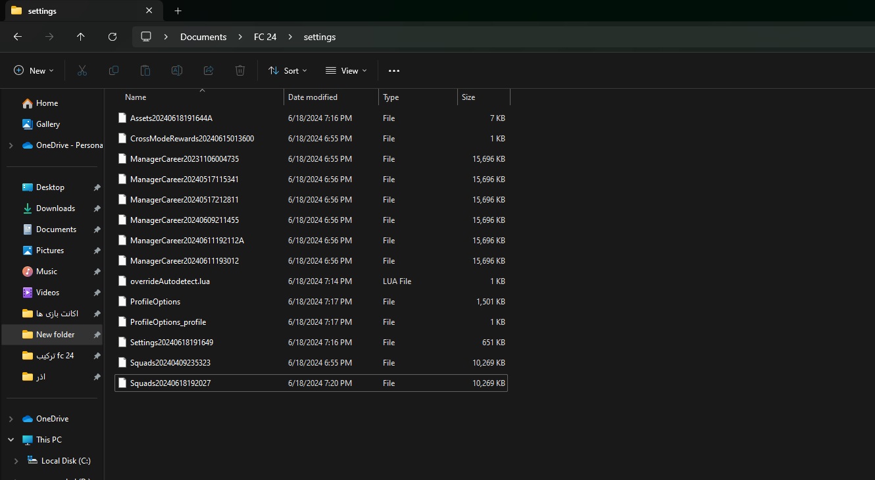Open the See more ellipsis menu

click(394, 70)
